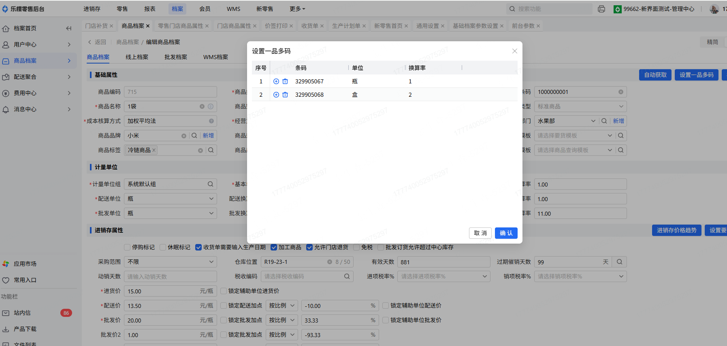The height and width of the screenshot is (346, 727).
Task: Open the 配送单位 dropdown
Action: click(170, 199)
